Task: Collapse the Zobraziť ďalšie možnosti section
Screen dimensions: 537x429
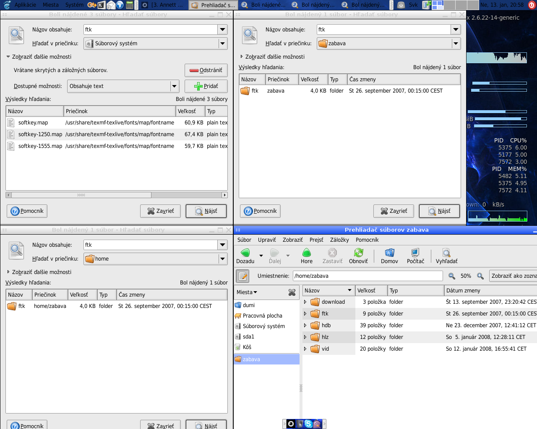Action: tap(8, 57)
